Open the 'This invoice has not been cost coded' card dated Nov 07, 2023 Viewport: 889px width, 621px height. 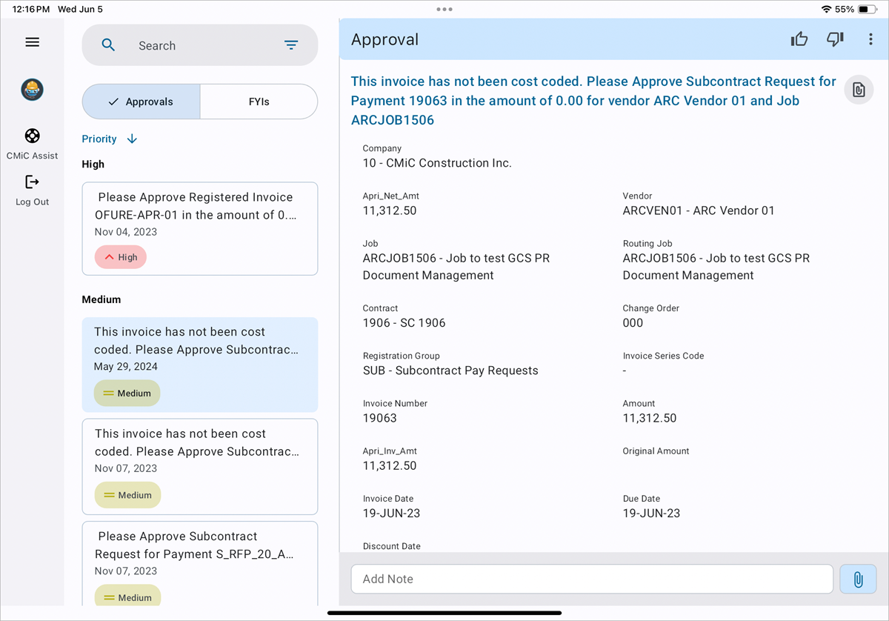click(200, 467)
